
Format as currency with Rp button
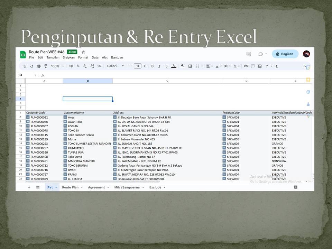[x=71, y=66]
